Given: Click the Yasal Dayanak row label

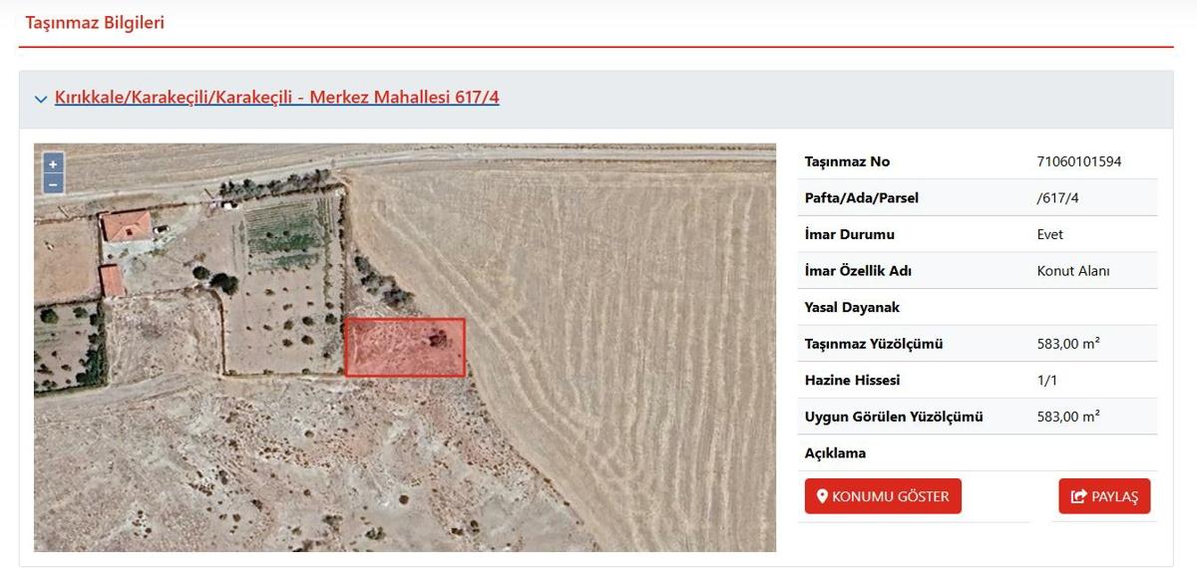Looking at the screenshot, I should click(x=852, y=308).
